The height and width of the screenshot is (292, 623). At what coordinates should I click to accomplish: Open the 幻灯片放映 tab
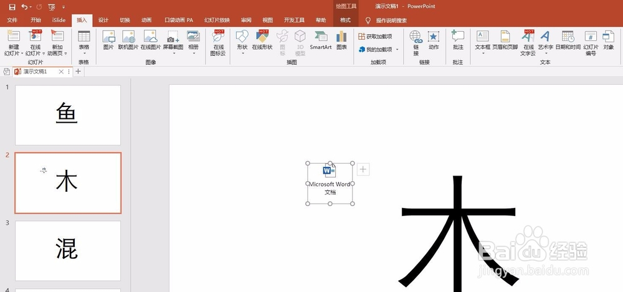coord(217,21)
